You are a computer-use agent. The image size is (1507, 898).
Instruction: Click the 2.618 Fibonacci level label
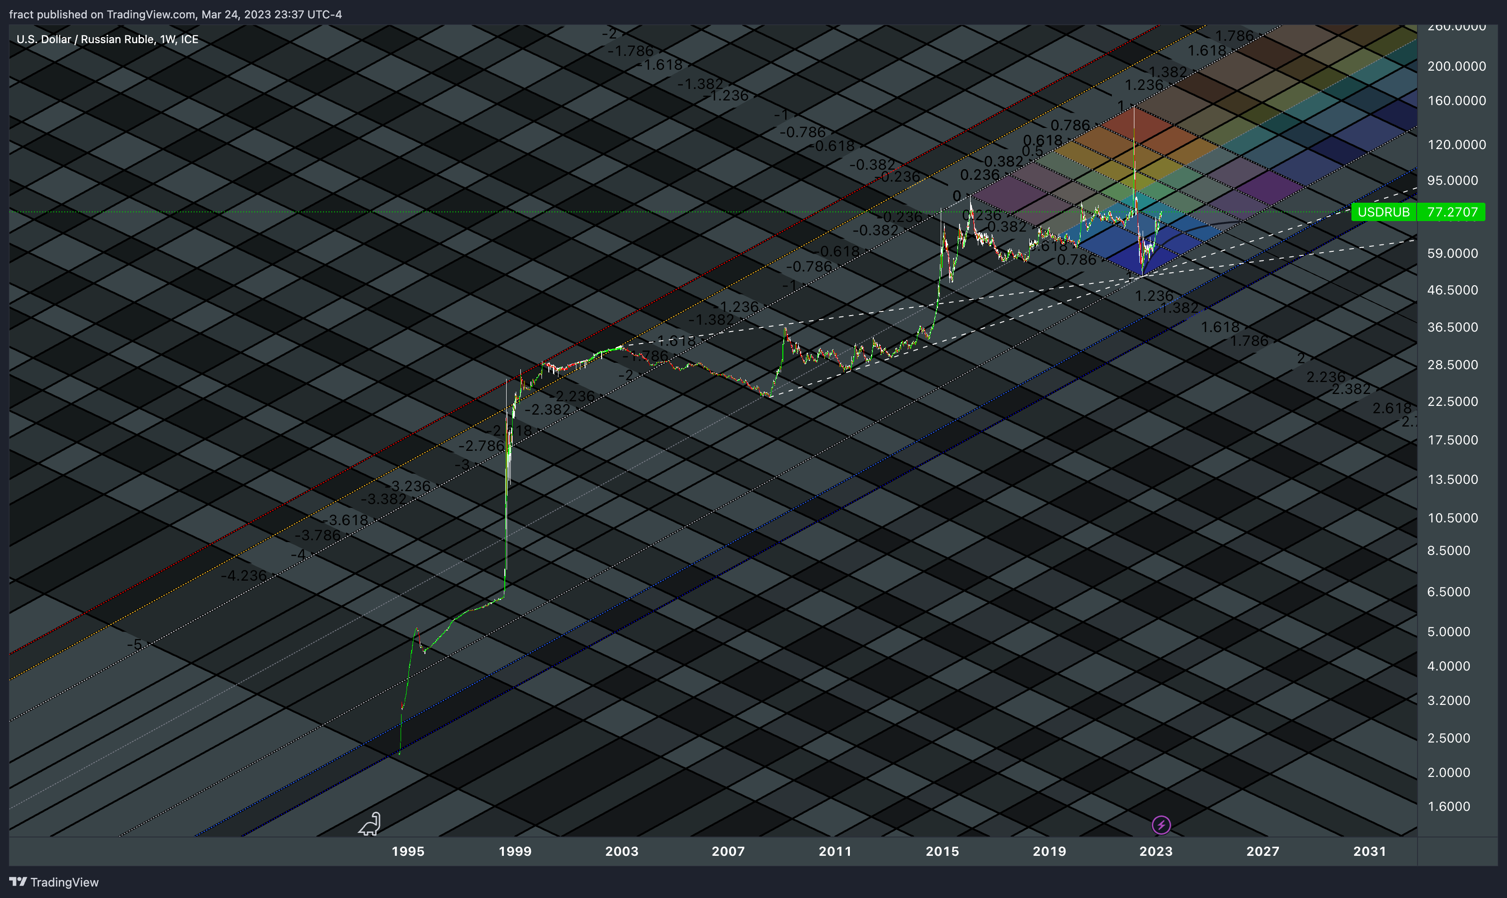click(1392, 409)
